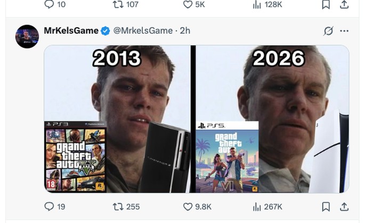The width and height of the screenshot is (373, 223).
Task: Repost MrKelsGame's tweet with 255 reposts
Action: tap(118, 207)
